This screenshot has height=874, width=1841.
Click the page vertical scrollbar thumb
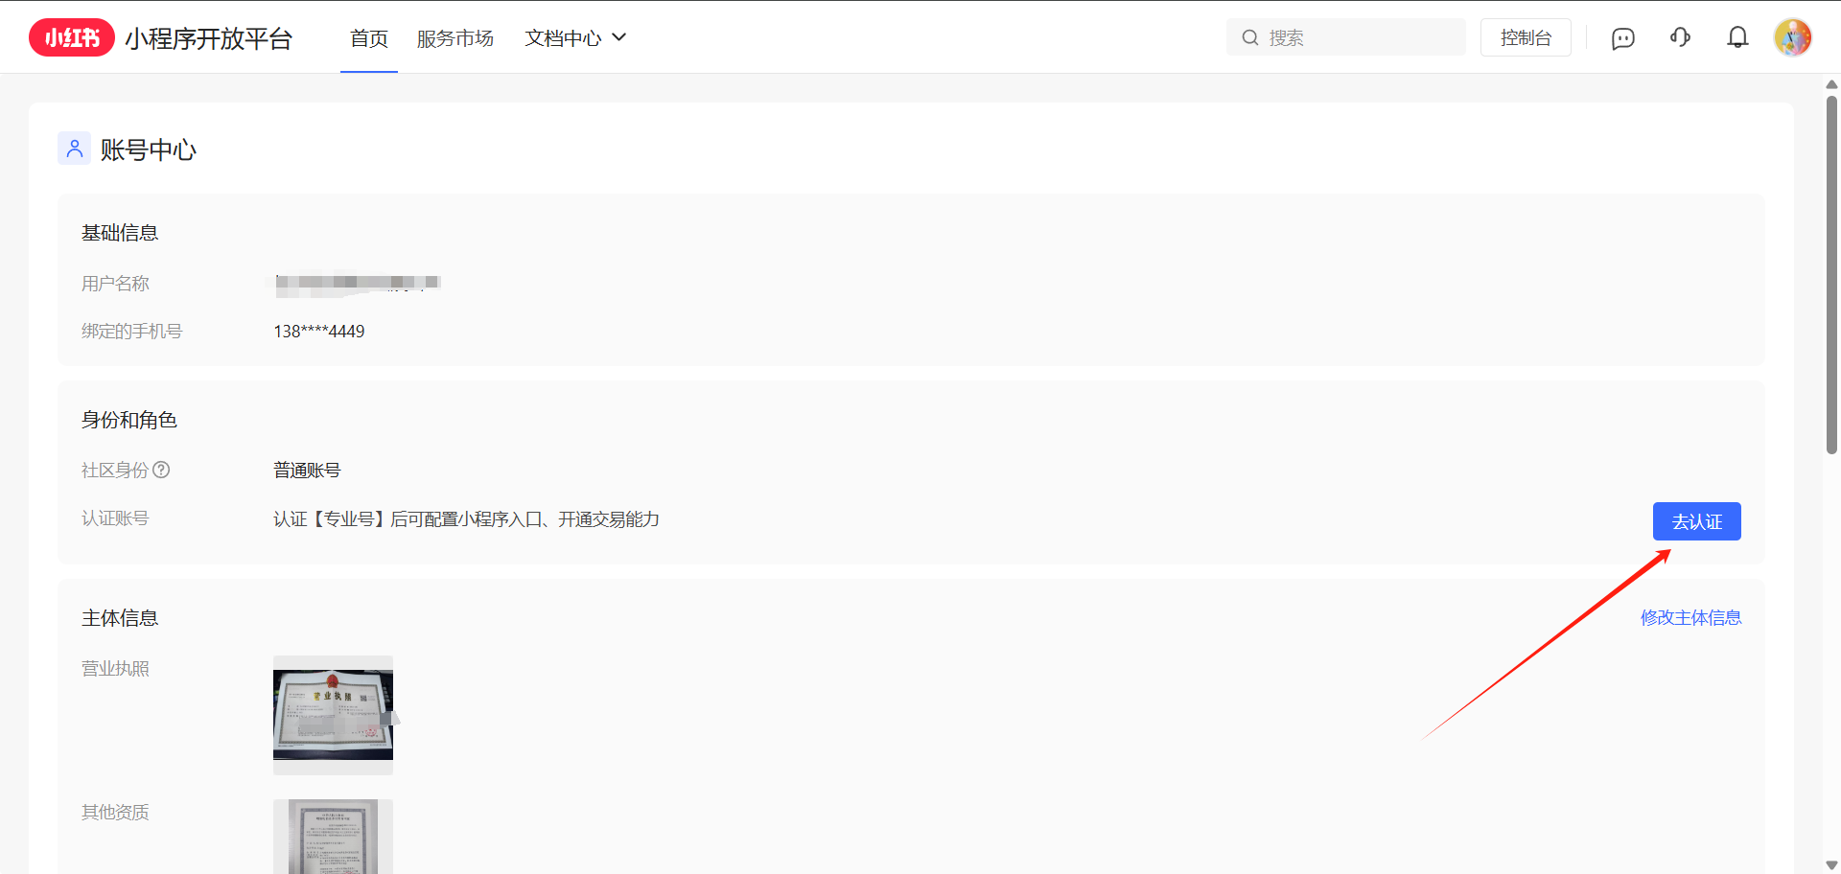point(1831,273)
